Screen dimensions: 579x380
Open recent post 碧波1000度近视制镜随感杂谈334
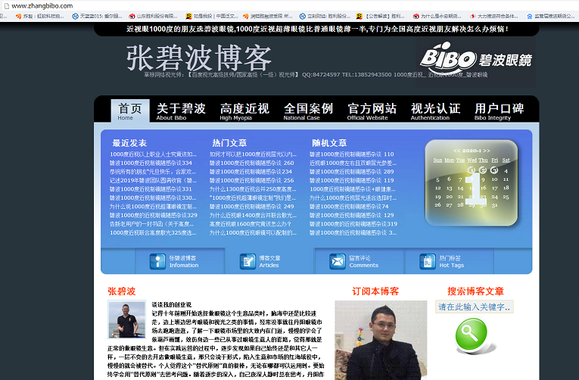151,163
